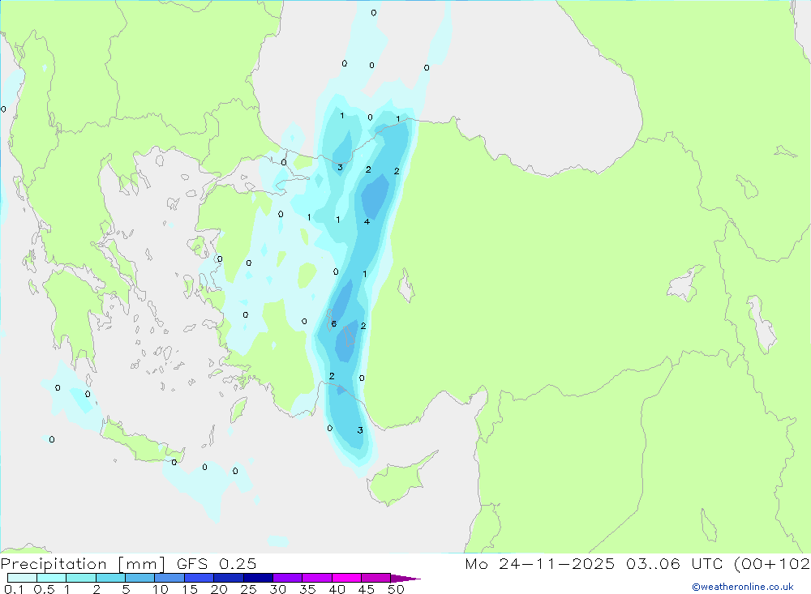Select the 45–50 mm legend color swatch
The width and height of the screenshot is (811, 594).
click(376, 578)
